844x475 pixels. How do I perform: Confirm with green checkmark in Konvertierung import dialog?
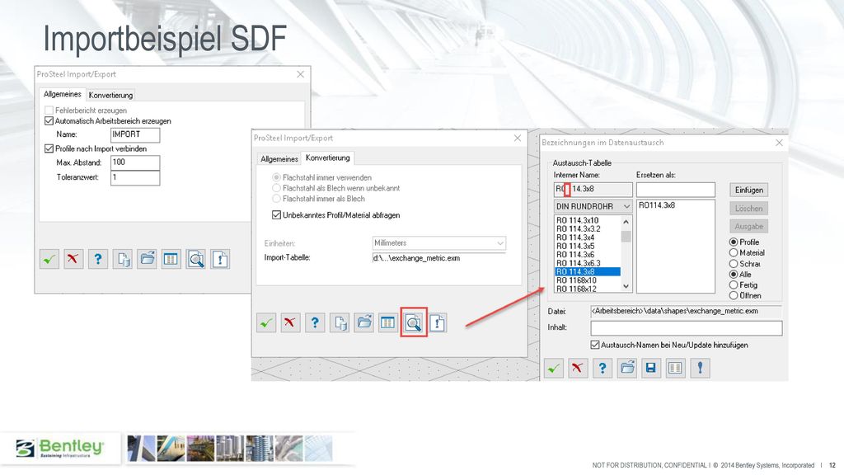click(266, 323)
